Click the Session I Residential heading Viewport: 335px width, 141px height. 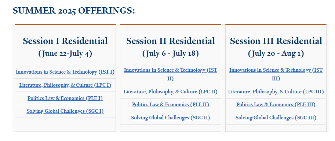65,41
